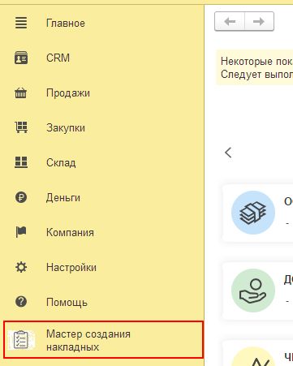This screenshot has height=366, width=293.
Task: Open the Настройки section
Action: pyautogui.click(x=71, y=267)
